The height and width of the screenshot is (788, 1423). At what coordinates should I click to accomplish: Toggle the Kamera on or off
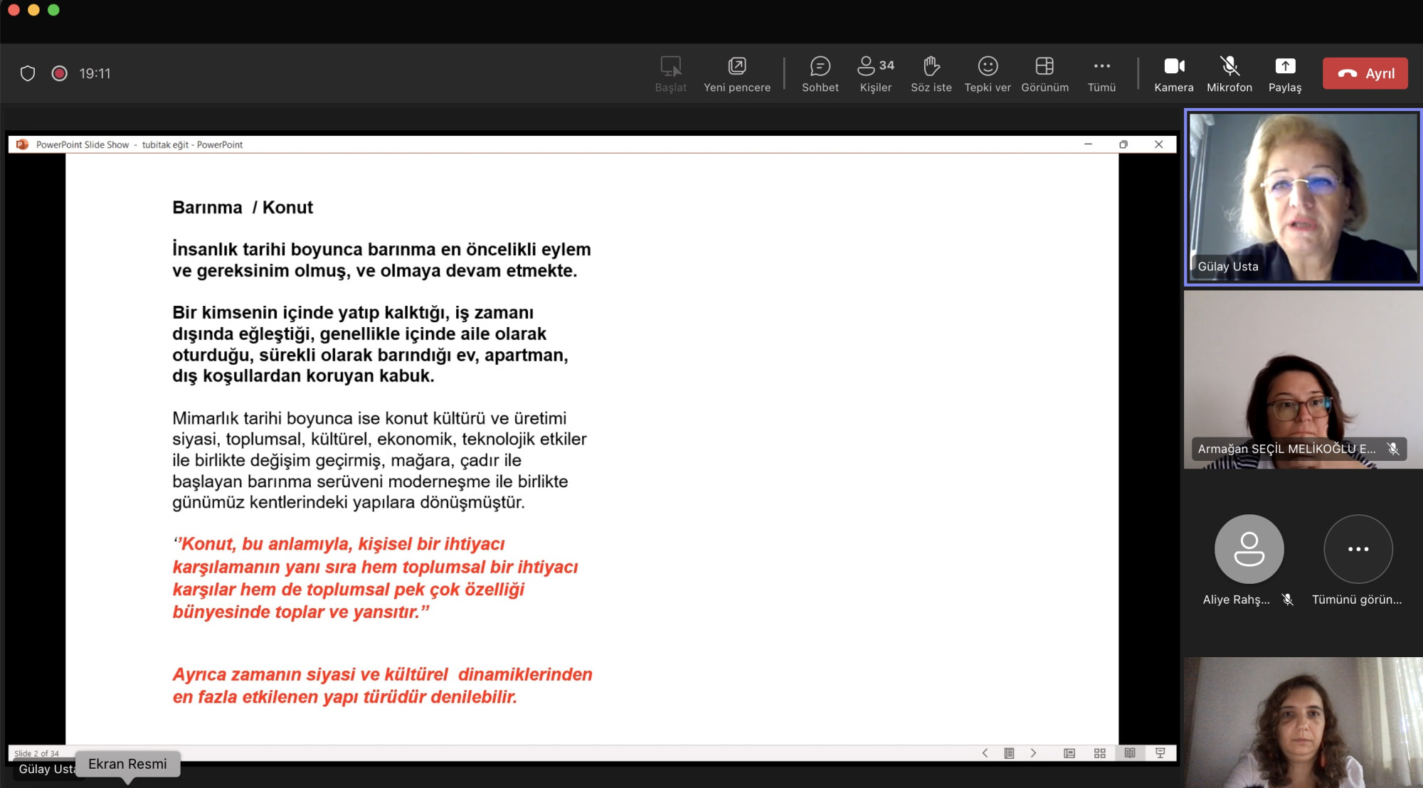click(1174, 74)
